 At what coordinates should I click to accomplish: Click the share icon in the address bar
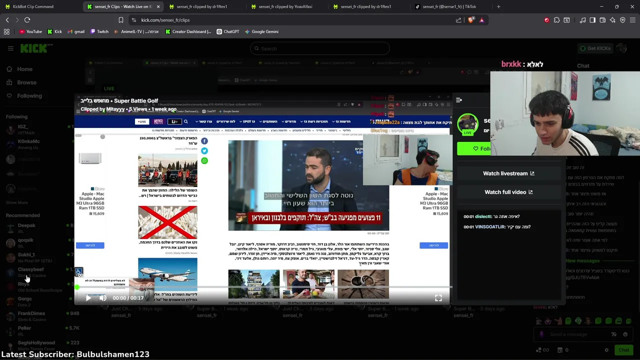click(458, 20)
